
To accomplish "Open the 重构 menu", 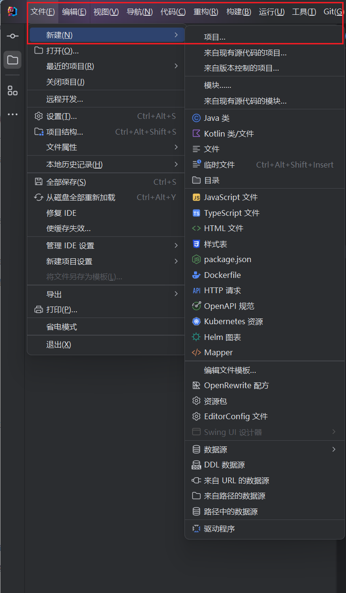I will pos(205,11).
